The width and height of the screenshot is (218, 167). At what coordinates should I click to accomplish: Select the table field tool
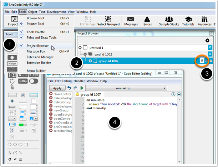12,113
